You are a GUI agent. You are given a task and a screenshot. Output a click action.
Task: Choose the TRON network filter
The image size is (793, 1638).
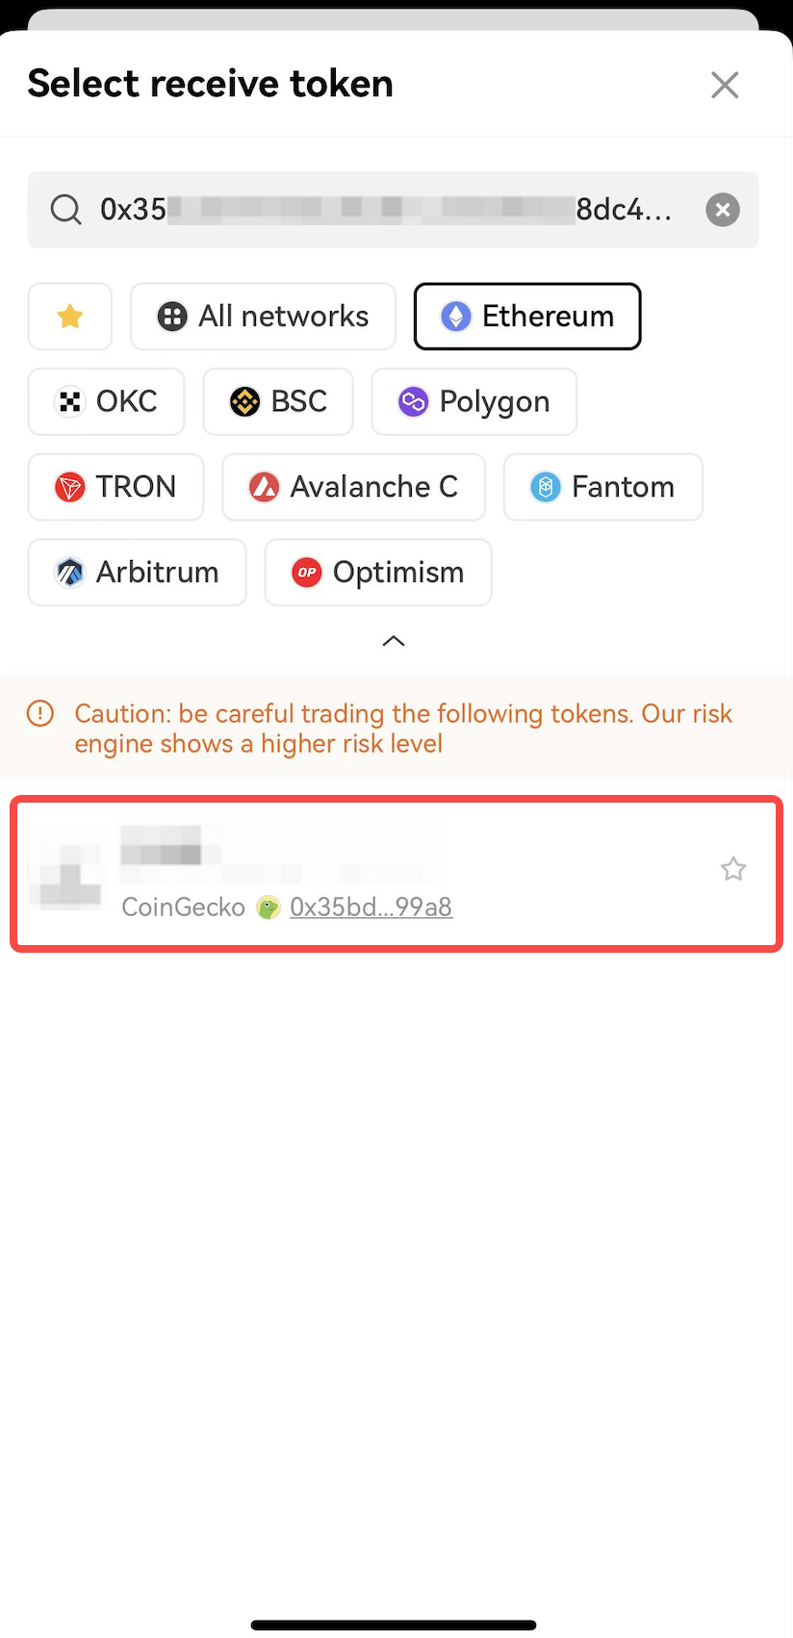pos(115,487)
